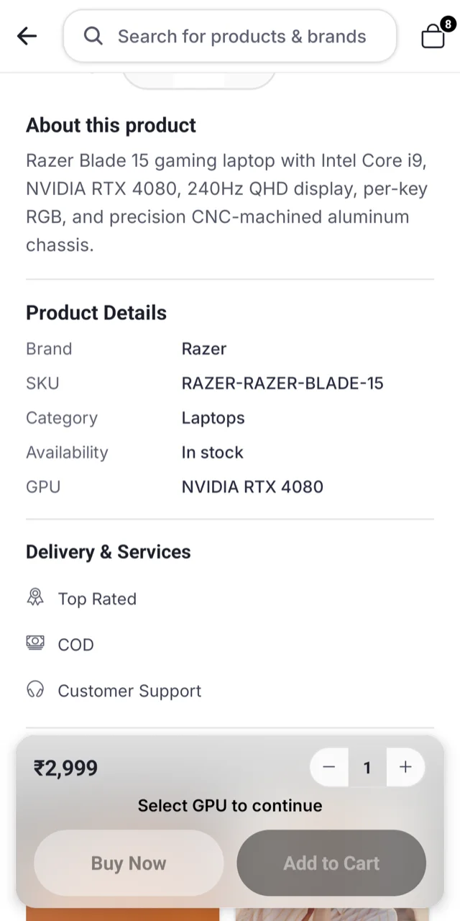
Task: Click the Add to Cart button
Action: (x=331, y=863)
